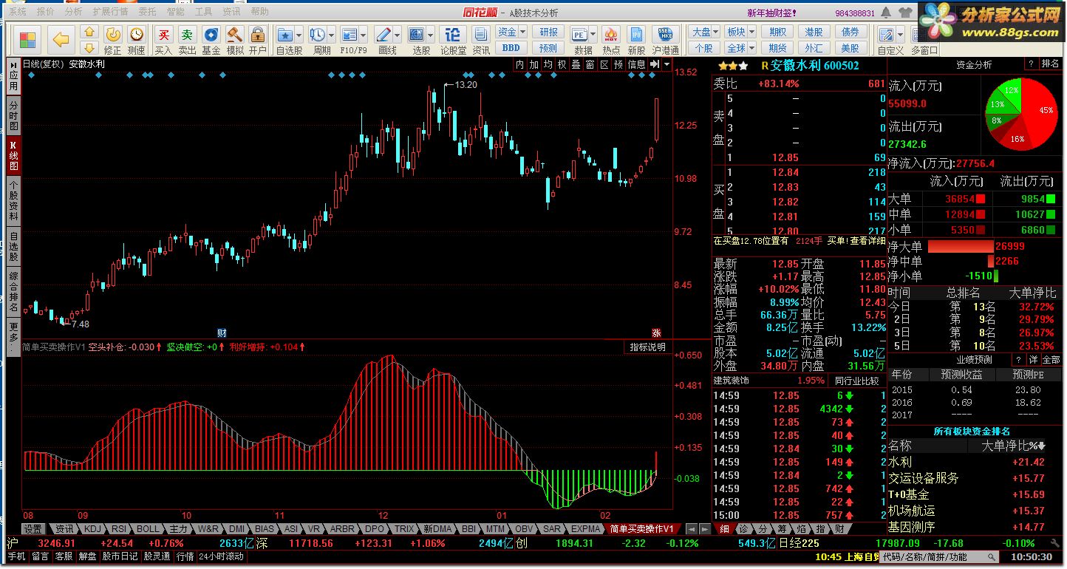This screenshot has width=1067, height=569.
Task: Open the 自选股 watchlist folder icon
Action: coord(284,35)
